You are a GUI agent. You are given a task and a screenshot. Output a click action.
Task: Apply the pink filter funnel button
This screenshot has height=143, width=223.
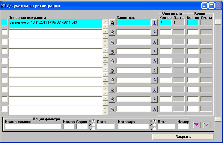click(196, 125)
